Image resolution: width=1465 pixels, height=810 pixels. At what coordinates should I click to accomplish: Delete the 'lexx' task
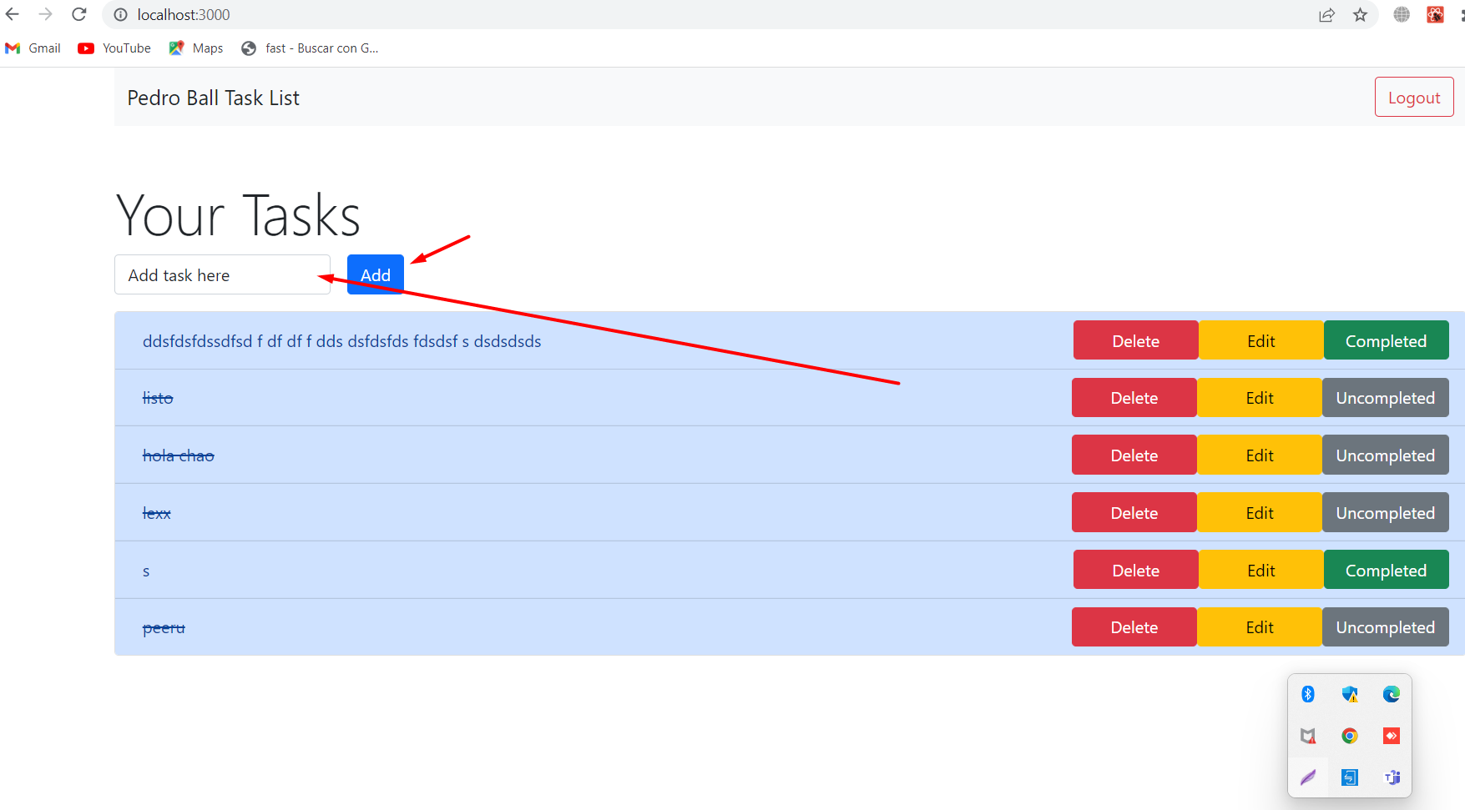(1134, 512)
